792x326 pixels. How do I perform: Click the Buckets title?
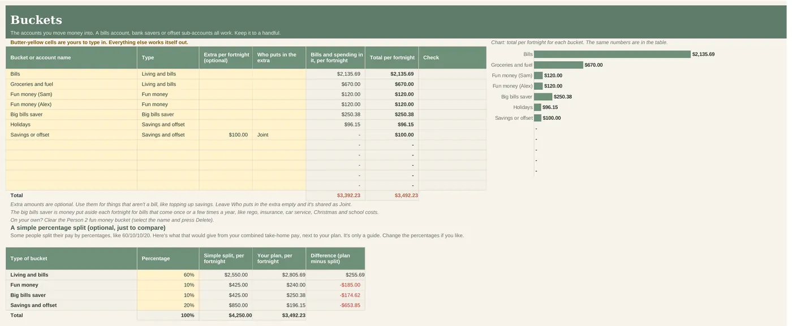36,20
